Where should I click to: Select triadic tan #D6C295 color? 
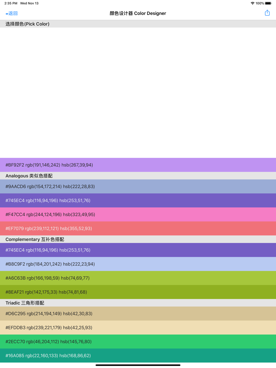[138, 314]
